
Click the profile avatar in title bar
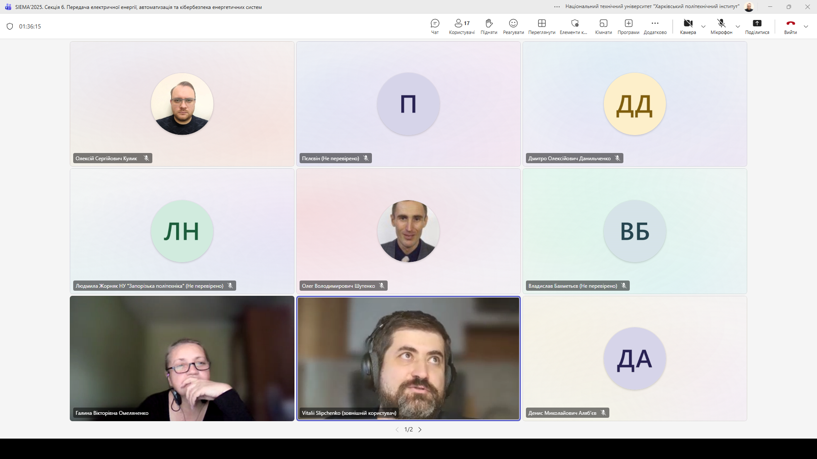tap(749, 7)
